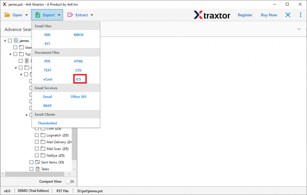The image size is (307, 195).
Task: Check the Logwatch folder checkbox
Action: [37, 135]
